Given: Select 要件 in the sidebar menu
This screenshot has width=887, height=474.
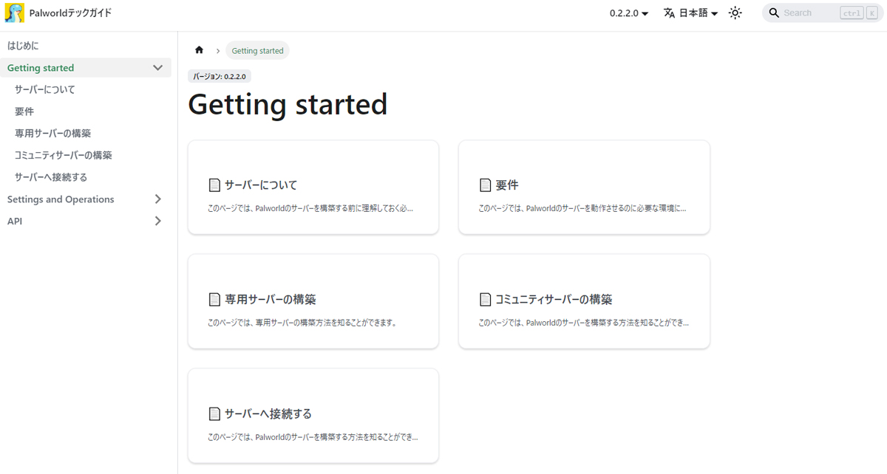Looking at the screenshot, I should coord(24,111).
